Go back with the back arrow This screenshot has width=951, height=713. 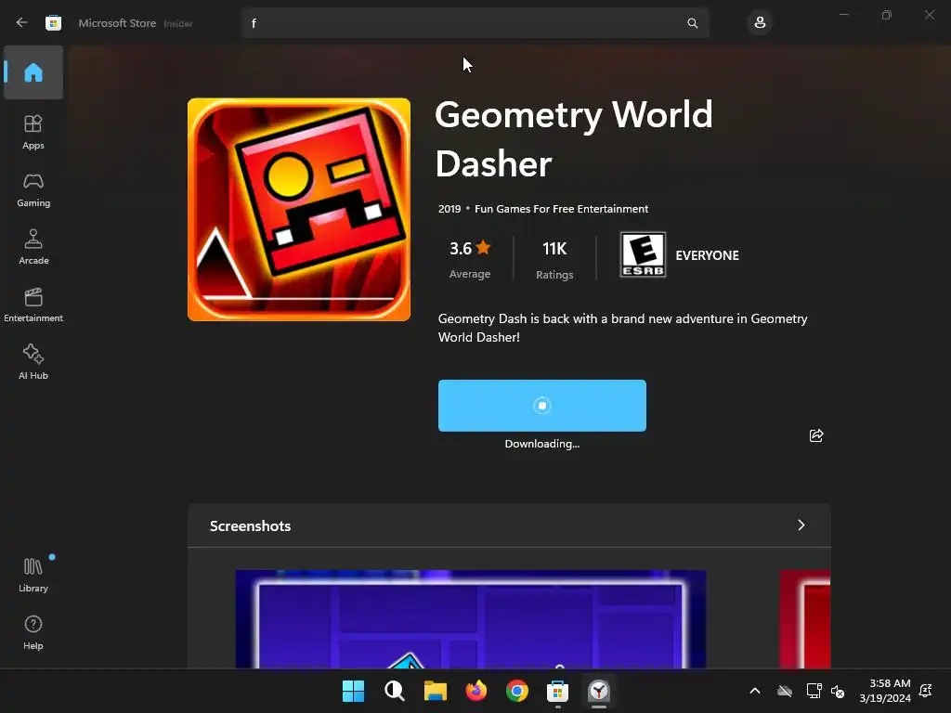pos(22,23)
